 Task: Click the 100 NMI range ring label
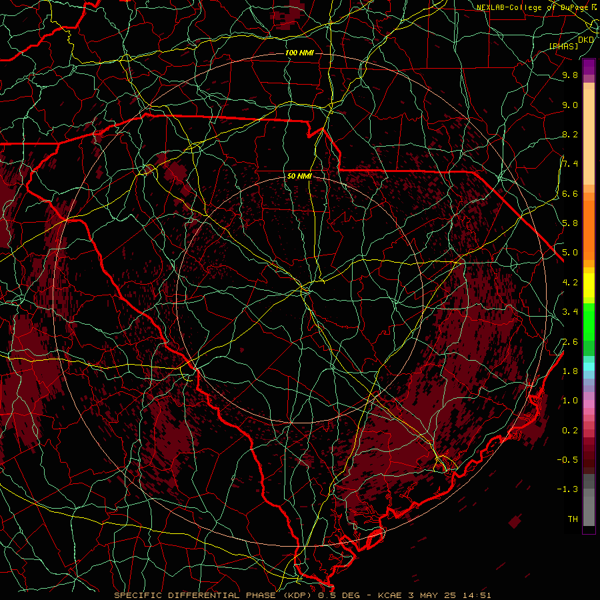pyautogui.click(x=299, y=53)
